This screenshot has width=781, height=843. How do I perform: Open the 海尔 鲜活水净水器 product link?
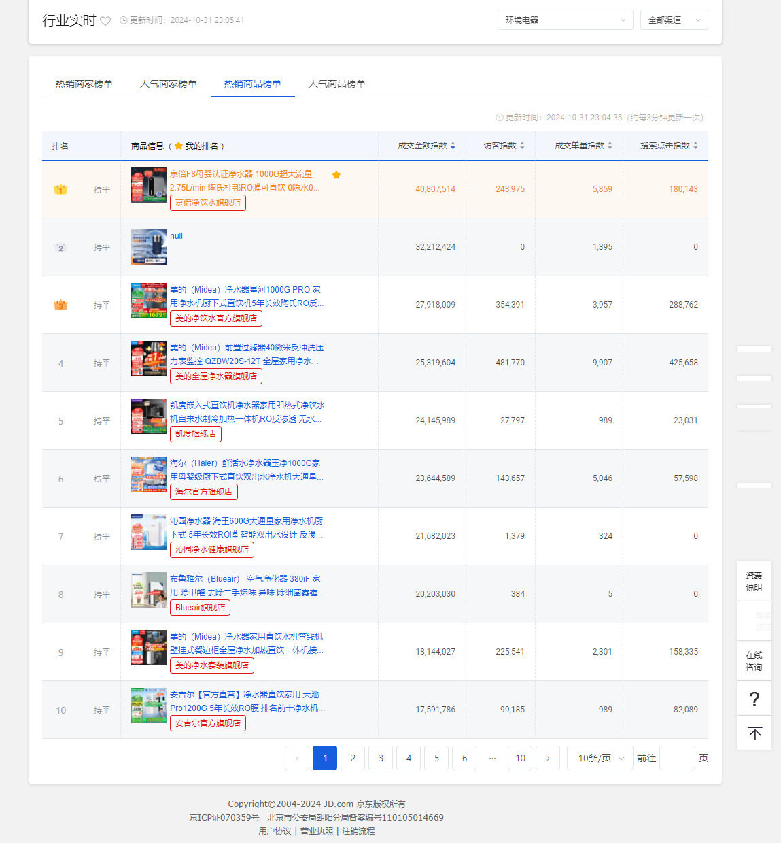247,470
